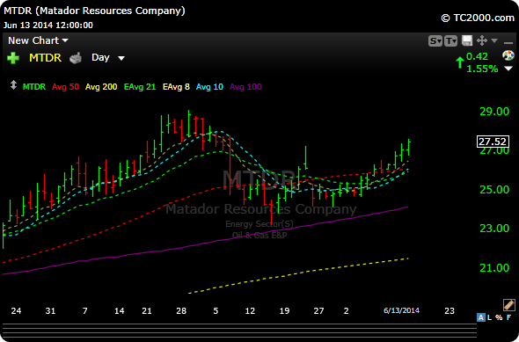The height and width of the screenshot is (342, 519).
Task: Click the MTDR (Matador Resources Company) title
Action: [94, 11]
